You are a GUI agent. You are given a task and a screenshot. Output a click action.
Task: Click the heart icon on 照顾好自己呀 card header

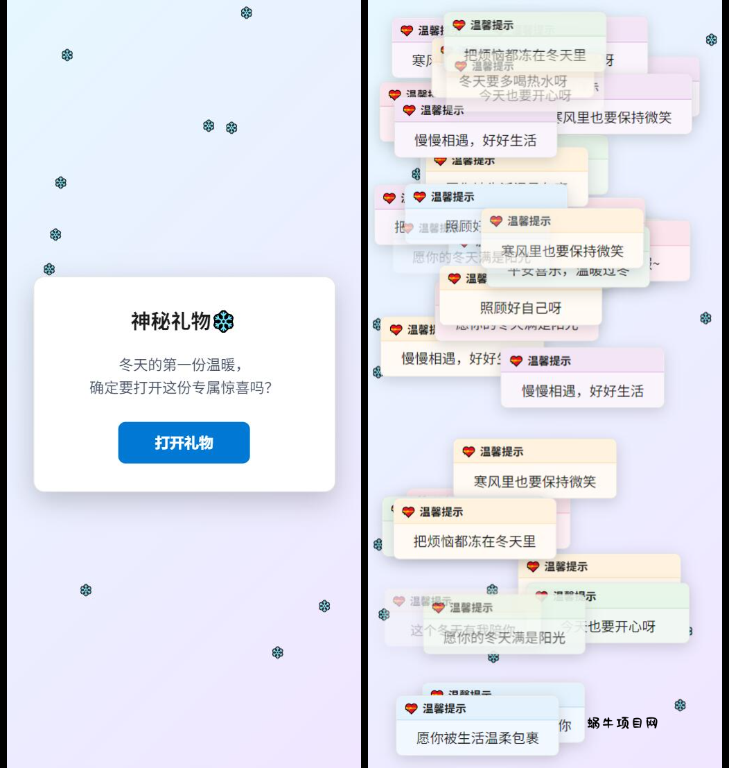455,279
